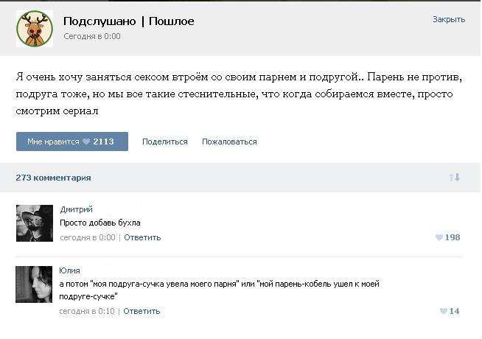Close the post with Закрыть
This screenshot has width=482, height=339.
(449, 19)
